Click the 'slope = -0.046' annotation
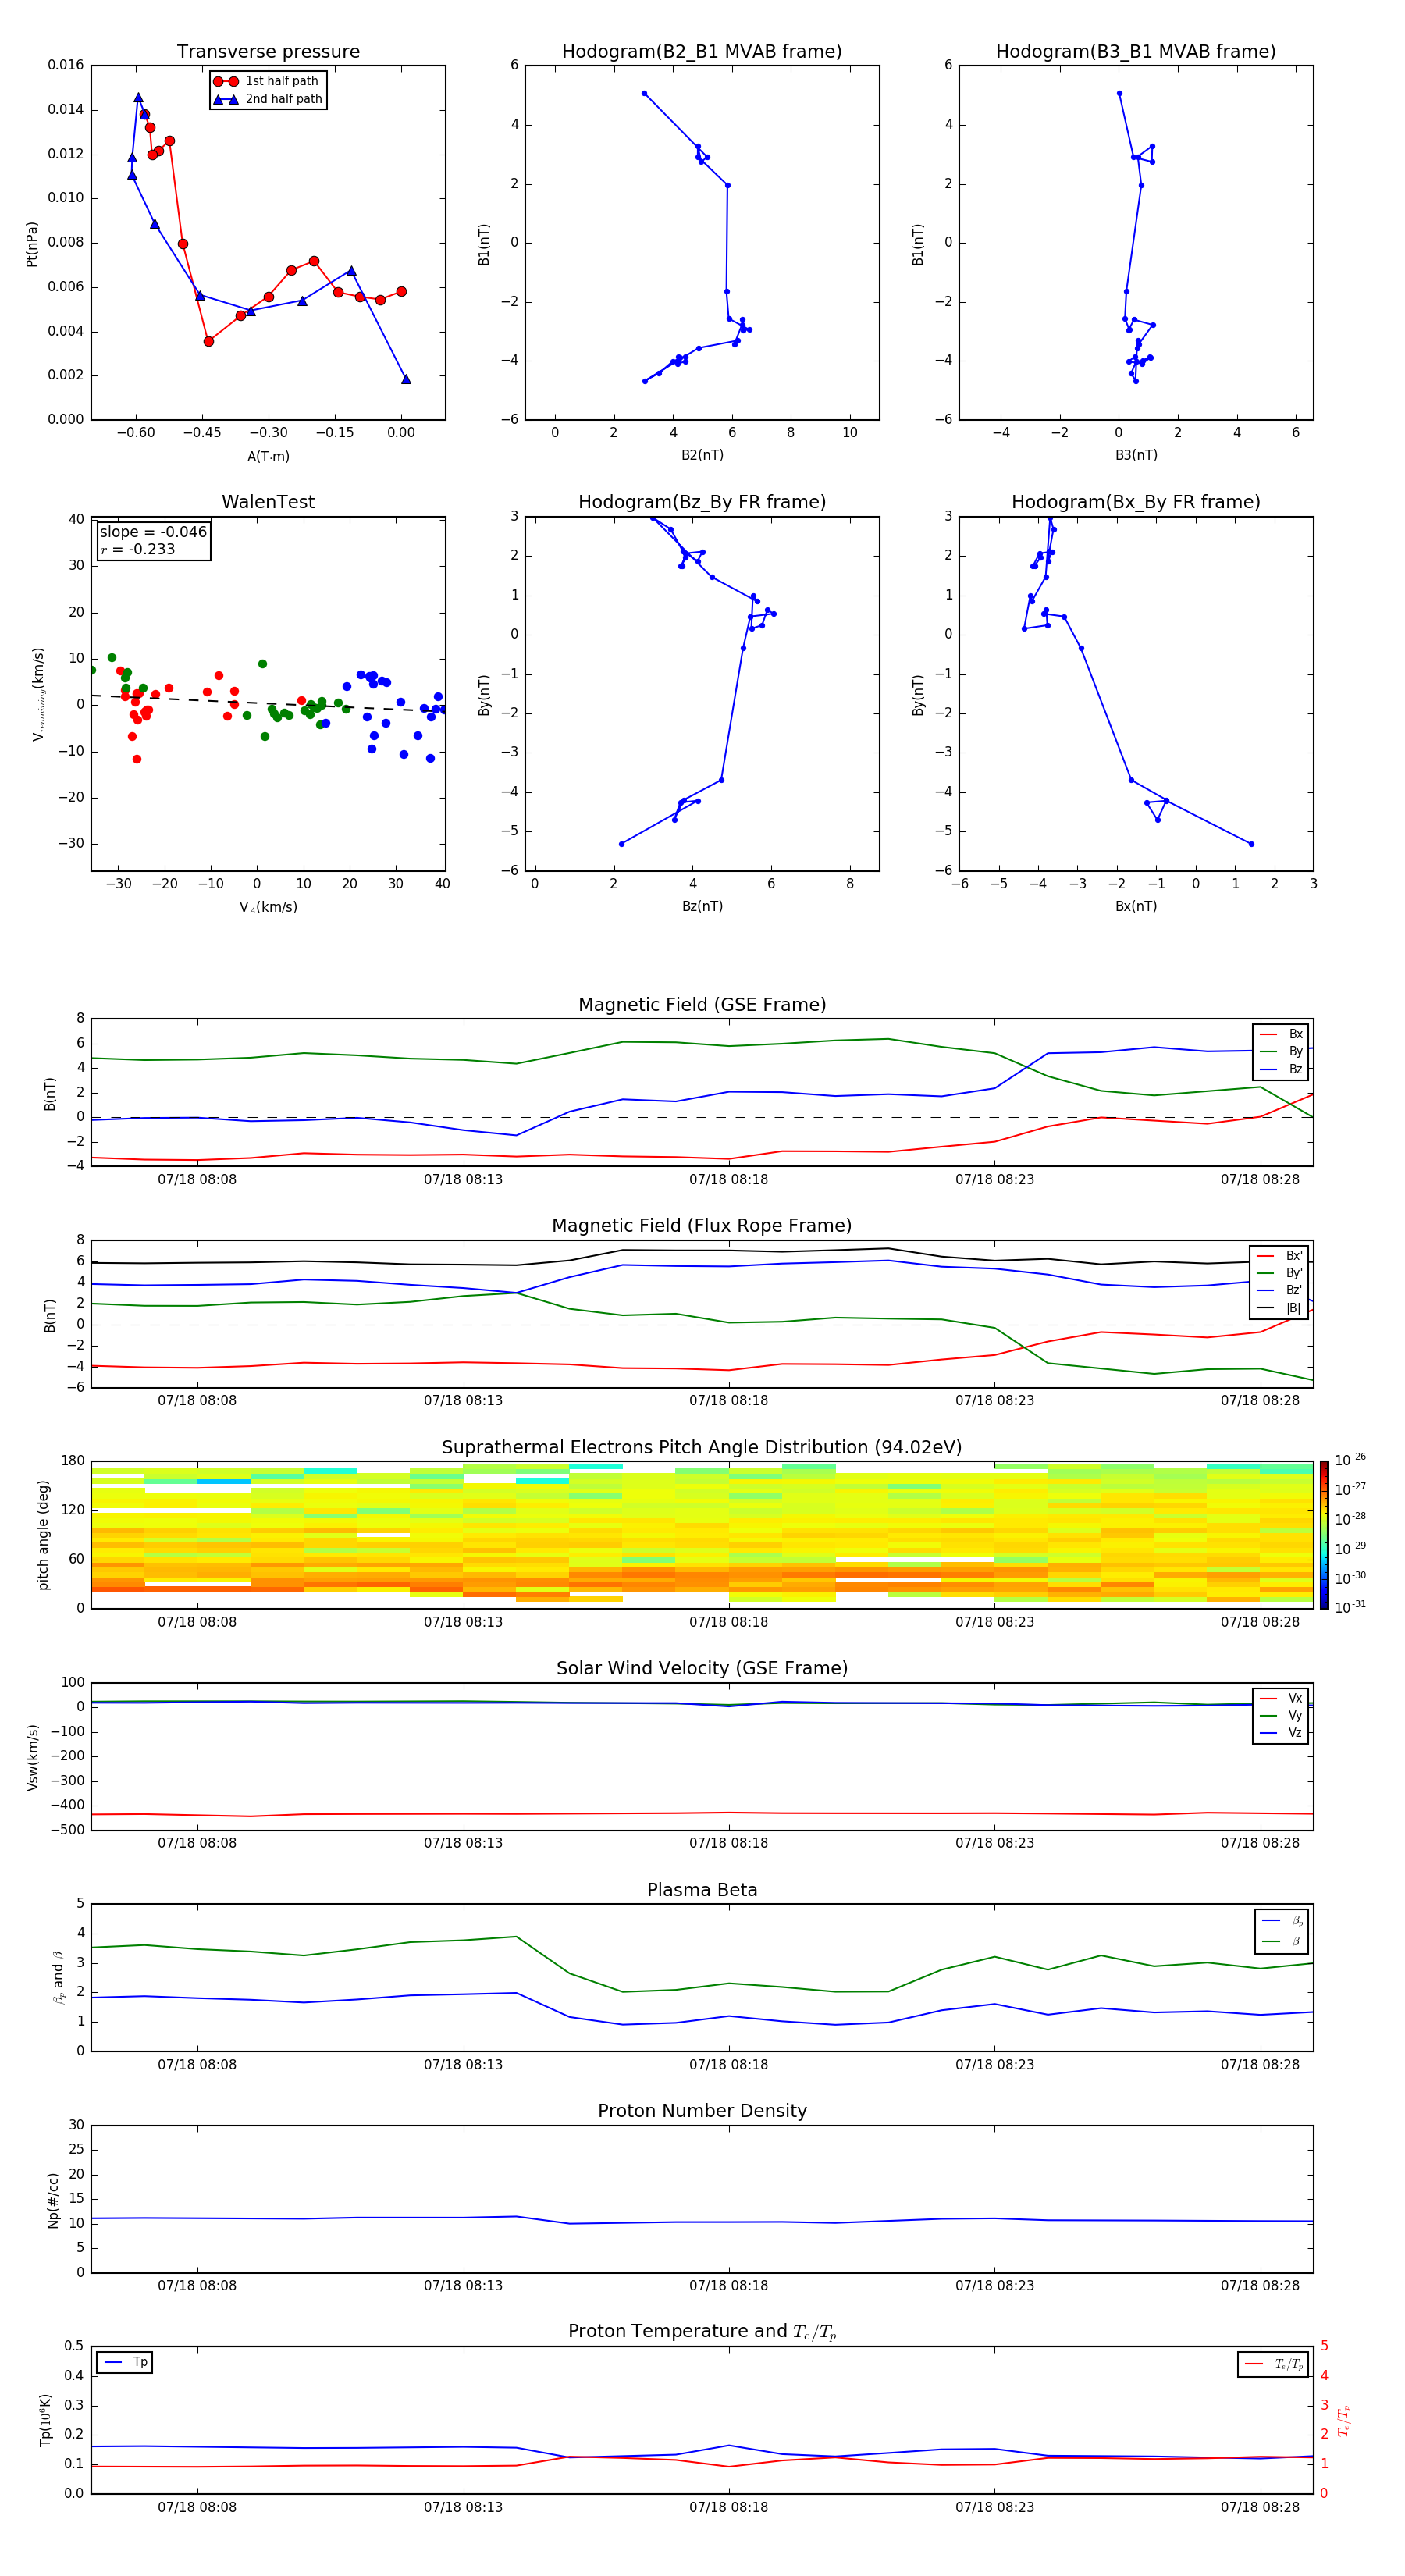Screen dimensions: 1405x2576 [153, 532]
